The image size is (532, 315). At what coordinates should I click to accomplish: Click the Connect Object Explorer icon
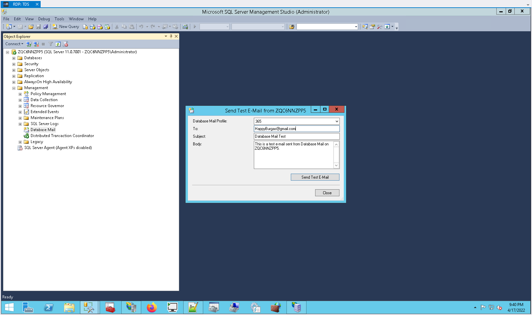tap(29, 44)
